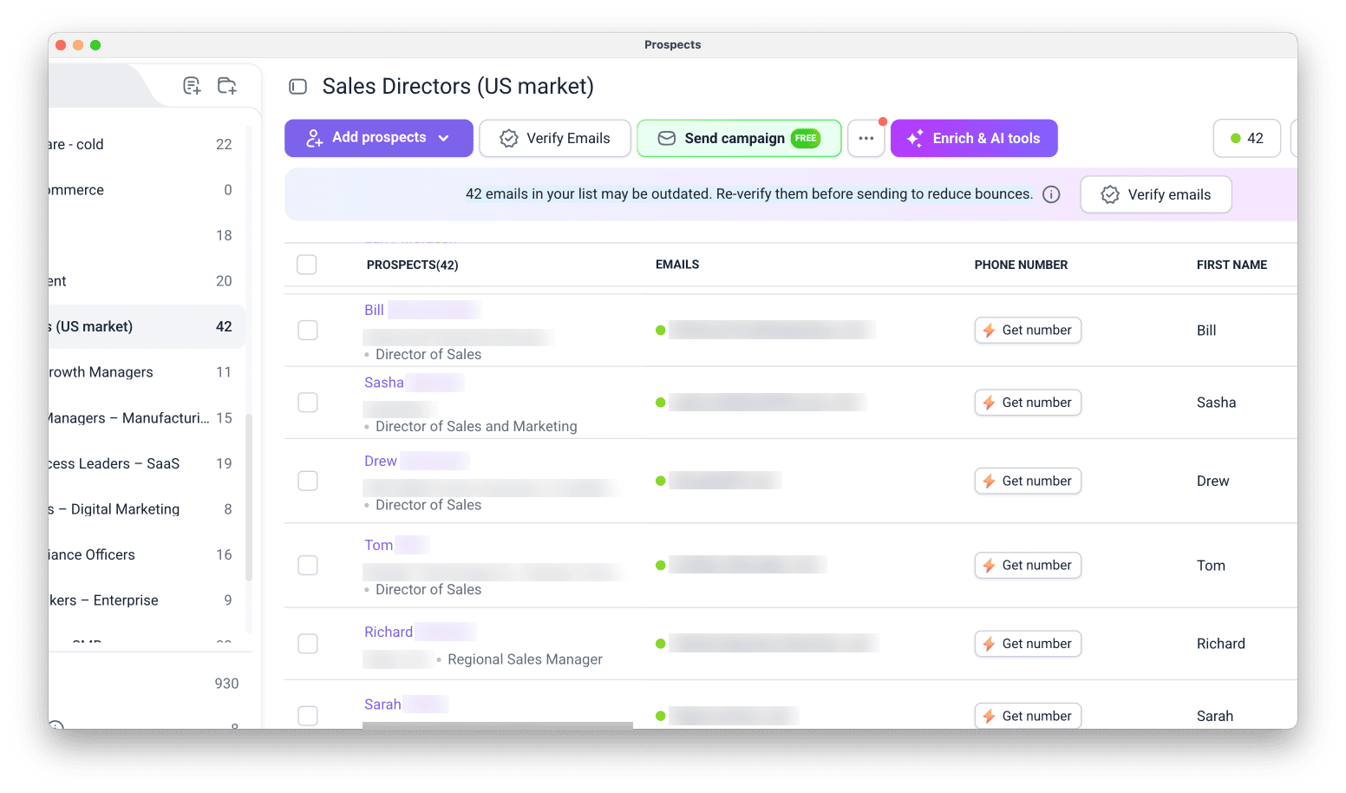Open the '– Digital Marketing' list

pyautogui.click(x=147, y=509)
